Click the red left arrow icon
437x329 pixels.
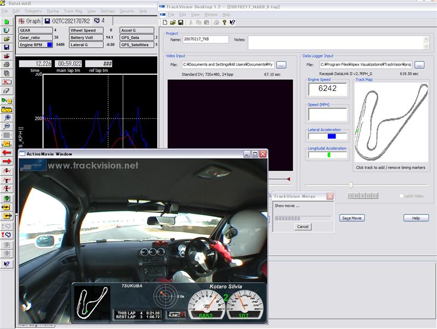7,153
